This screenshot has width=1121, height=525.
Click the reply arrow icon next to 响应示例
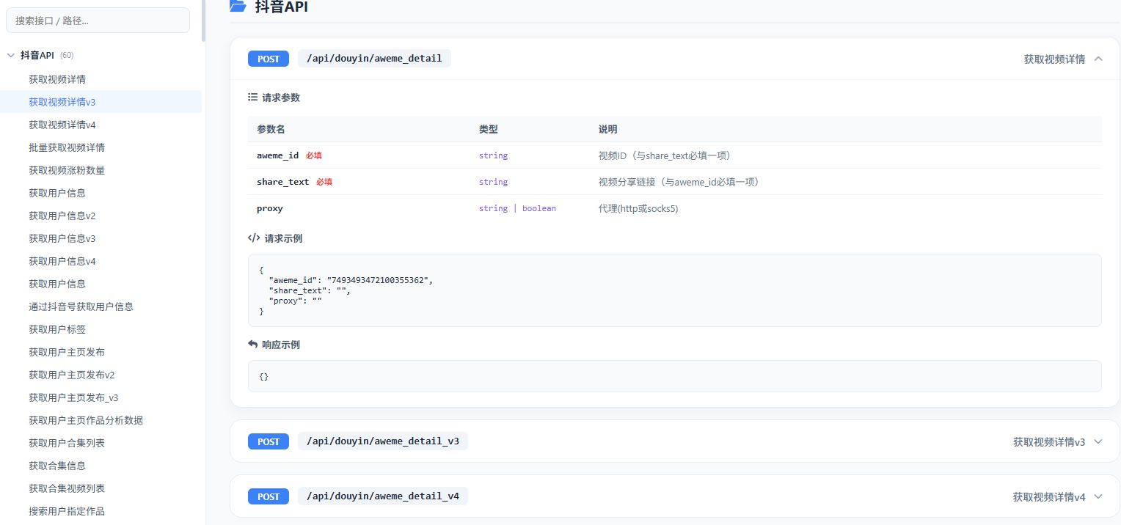click(253, 344)
